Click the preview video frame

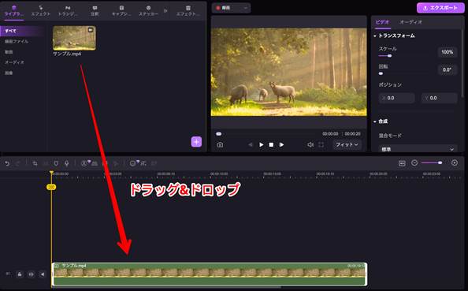pos(289,72)
